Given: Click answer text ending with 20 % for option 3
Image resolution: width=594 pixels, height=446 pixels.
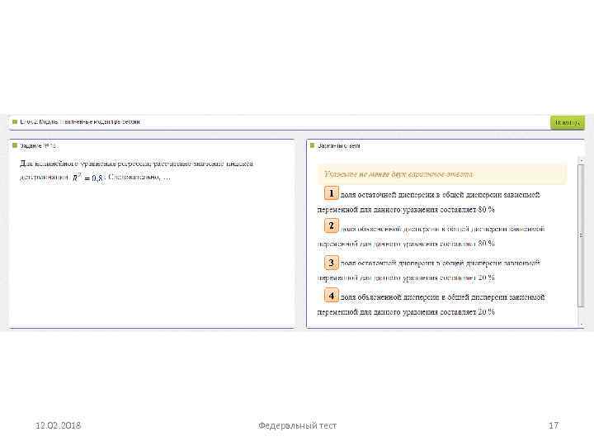Looking at the screenshot, I should pos(429,270).
